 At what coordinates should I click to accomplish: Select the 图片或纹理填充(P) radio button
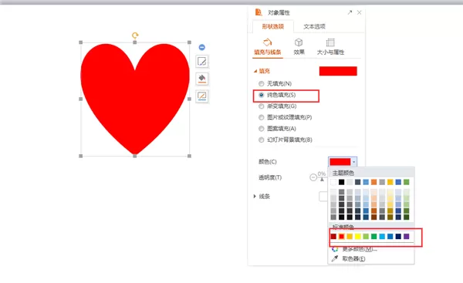pos(262,117)
